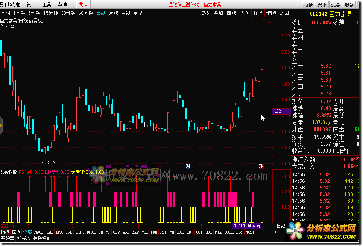Select the 60分钟 chart period
The width and height of the screenshot is (363, 246).
click(86, 13)
